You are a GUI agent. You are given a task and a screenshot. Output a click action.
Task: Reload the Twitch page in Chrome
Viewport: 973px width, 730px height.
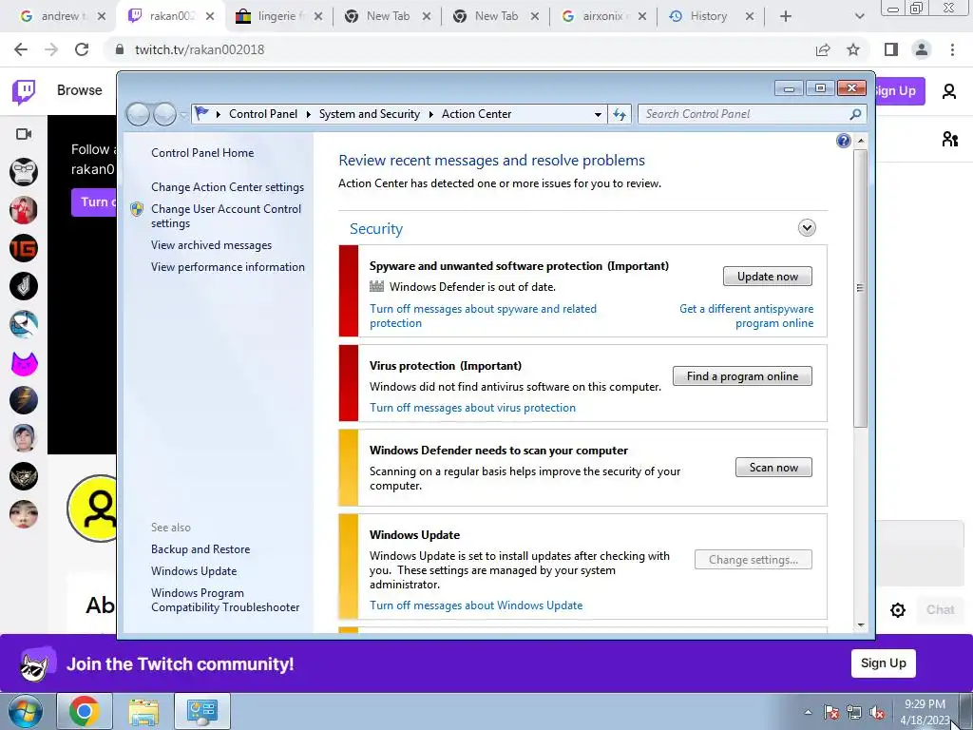pos(82,49)
